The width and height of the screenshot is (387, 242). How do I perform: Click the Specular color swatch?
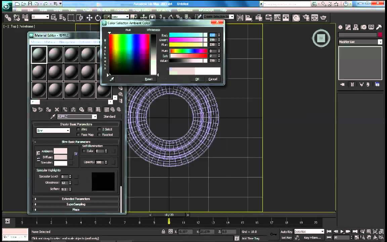[x=60, y=163]
